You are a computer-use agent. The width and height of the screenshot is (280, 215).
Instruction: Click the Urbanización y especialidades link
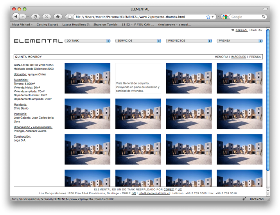pos(33,127)
